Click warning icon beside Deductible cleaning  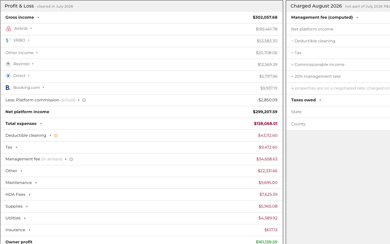(x=56, y=136)
